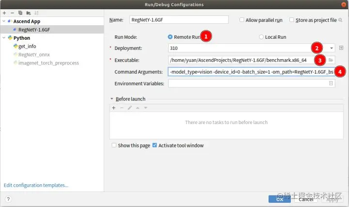Select the Remote Run radio button
This screenshot has width=349, height=207.
click(x=170, y=37)
